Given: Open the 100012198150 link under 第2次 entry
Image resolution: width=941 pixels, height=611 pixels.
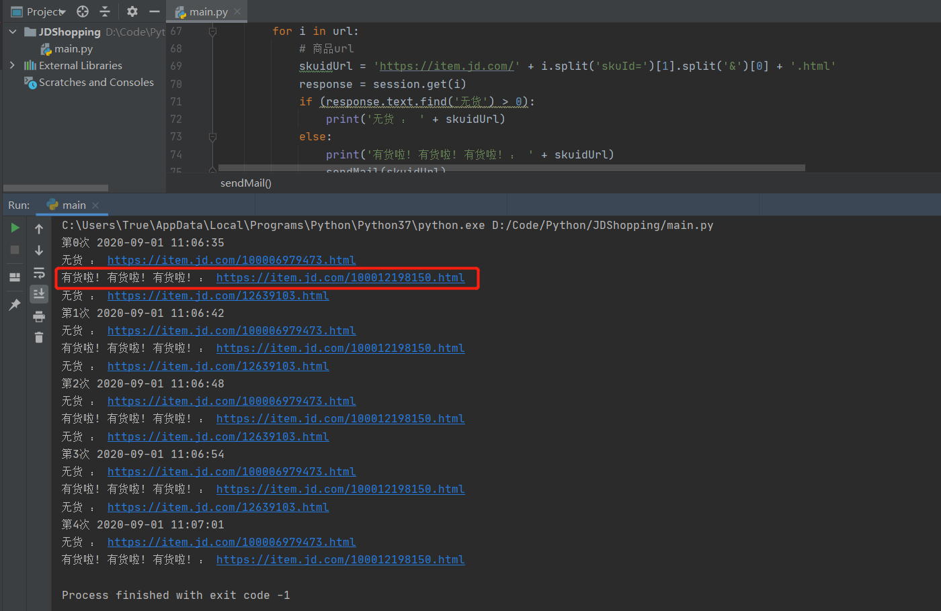Looking at the screenshot, I should click(x=340, y=418).
